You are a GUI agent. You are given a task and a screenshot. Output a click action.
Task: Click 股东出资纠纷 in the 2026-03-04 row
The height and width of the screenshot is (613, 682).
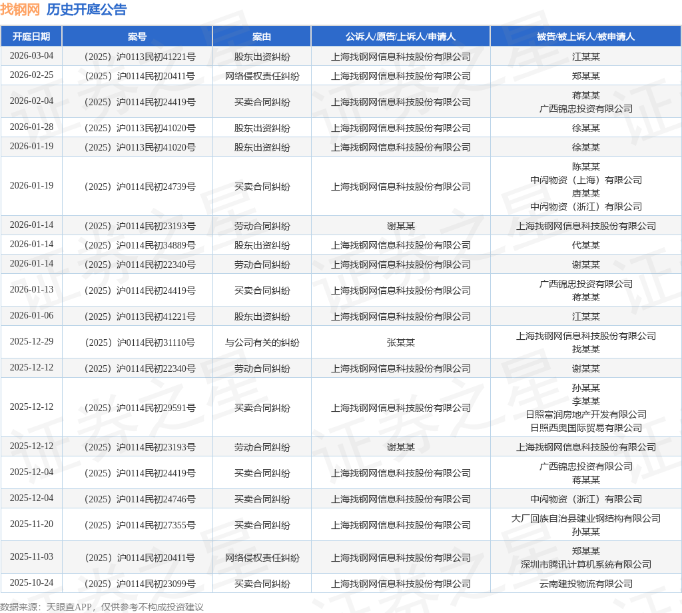click(262, 57)
